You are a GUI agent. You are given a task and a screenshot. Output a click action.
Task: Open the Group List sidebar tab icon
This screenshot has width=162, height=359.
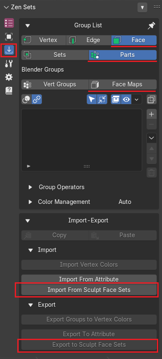click(x=9, y=23)
